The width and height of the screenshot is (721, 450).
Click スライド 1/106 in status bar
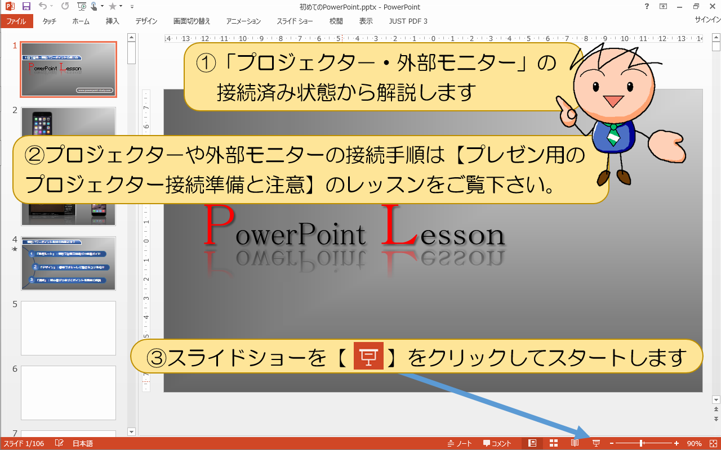point(24,444)
